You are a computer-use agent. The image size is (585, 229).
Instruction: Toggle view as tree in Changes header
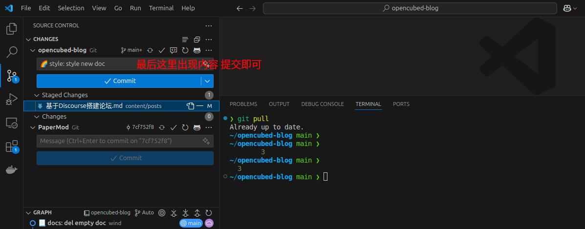click(x=185, y=39)
